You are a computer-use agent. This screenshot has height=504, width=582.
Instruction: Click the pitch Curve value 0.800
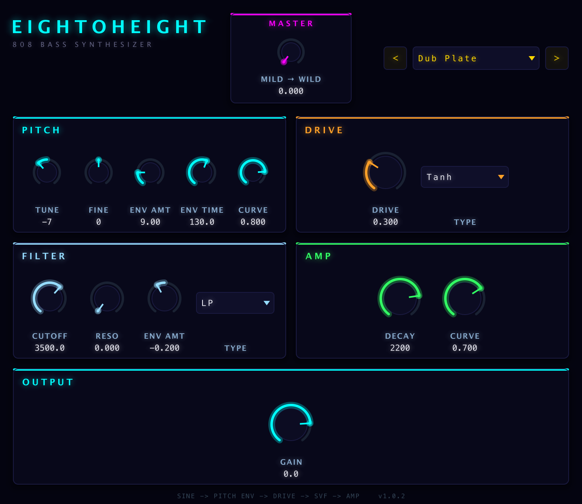[253, 222]
